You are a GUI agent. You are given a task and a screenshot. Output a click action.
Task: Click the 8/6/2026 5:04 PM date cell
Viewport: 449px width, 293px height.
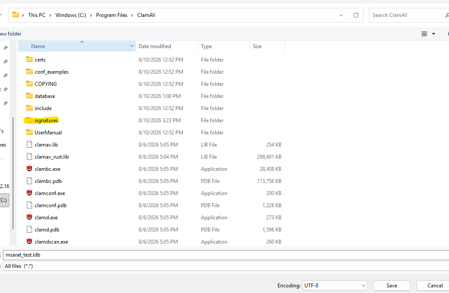pos(158,157)
